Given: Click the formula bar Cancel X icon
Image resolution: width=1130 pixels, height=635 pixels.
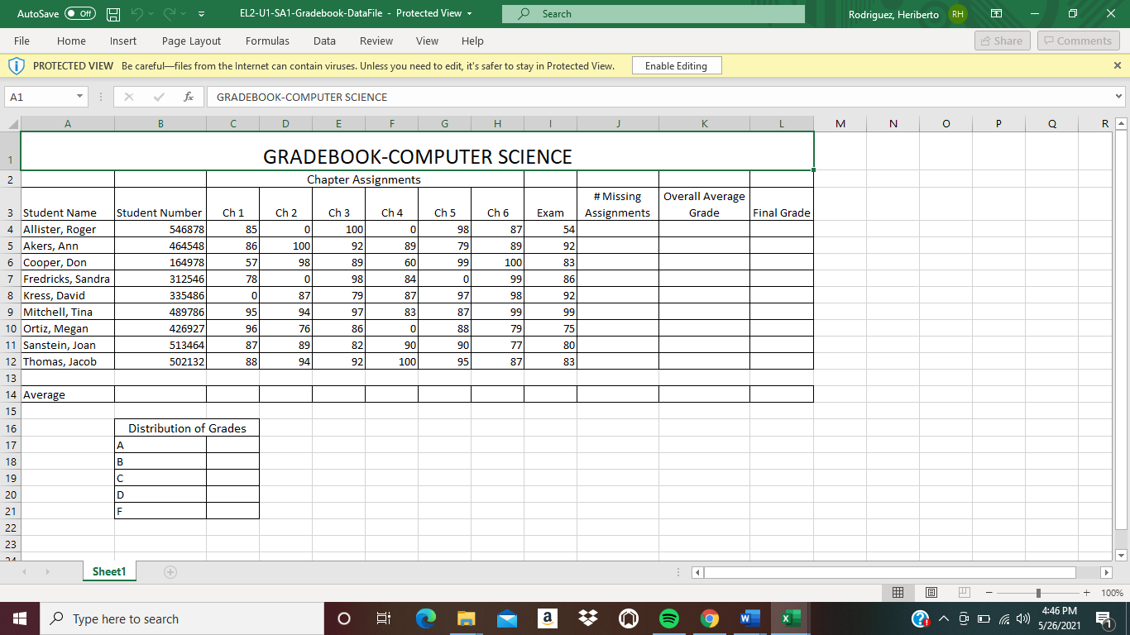Looking at the screenshot, I should [x=128, y=97].
